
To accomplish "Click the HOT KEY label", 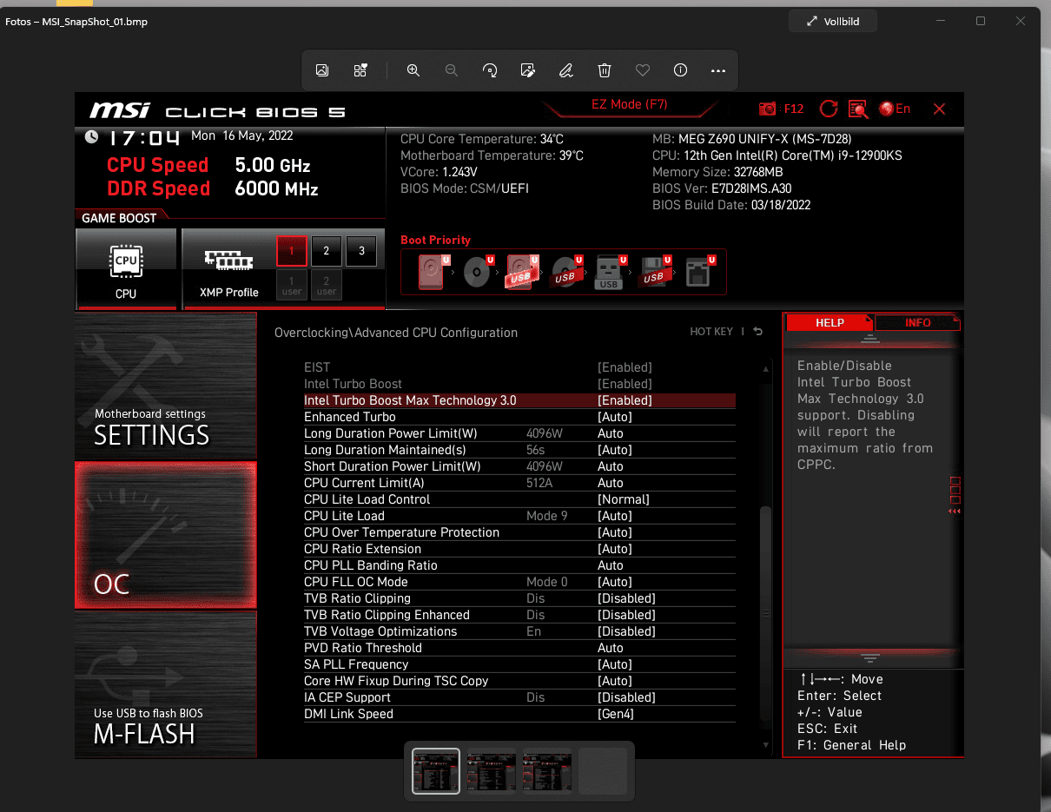I will [711, 332].
